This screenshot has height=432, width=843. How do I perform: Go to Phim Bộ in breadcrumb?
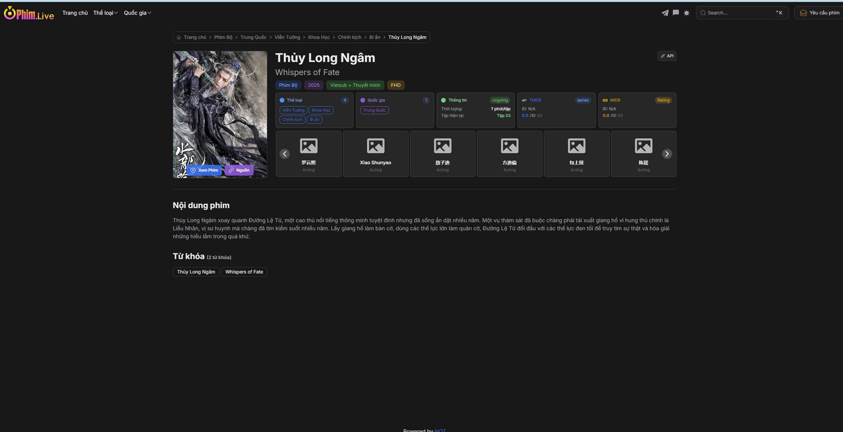tap(223, 37)
